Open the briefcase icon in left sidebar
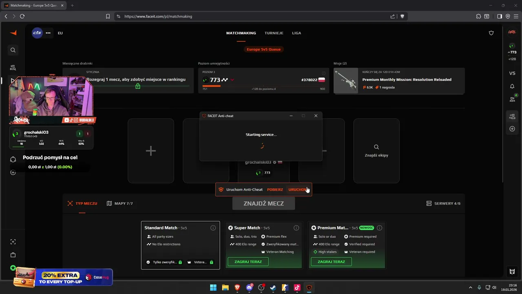 (x=13, y=255)
